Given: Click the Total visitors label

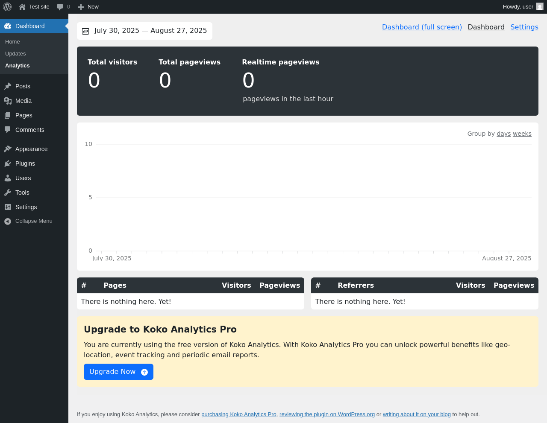Looking at the screenshot, I should point(112,62).
